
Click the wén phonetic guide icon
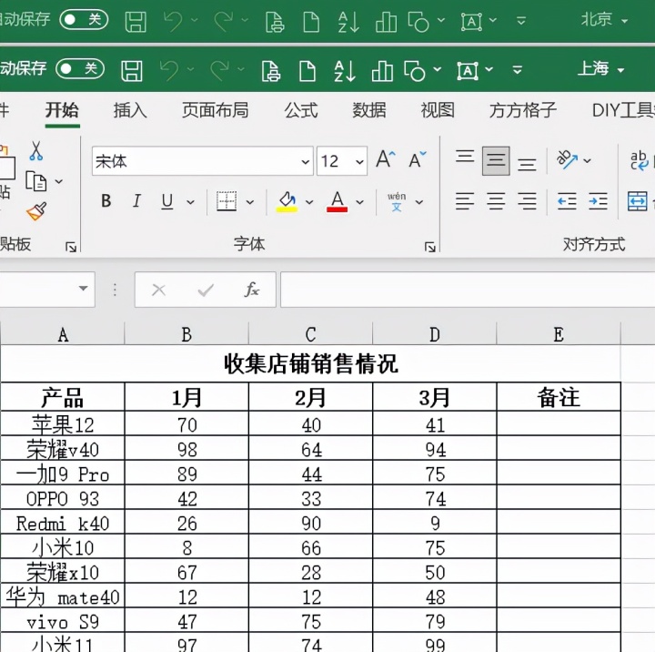click(x=397, y=201)
